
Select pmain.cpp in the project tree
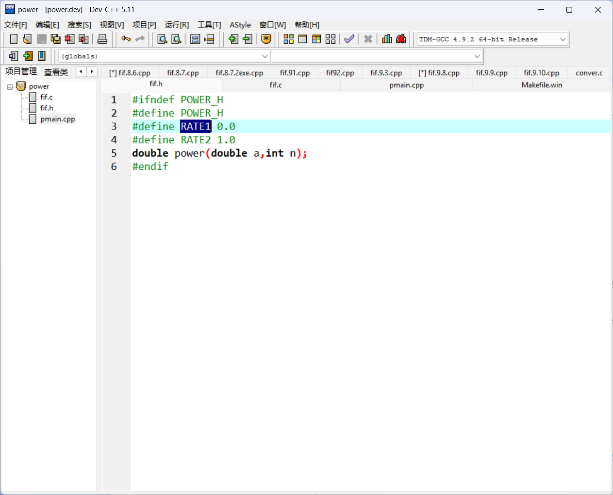58,119
